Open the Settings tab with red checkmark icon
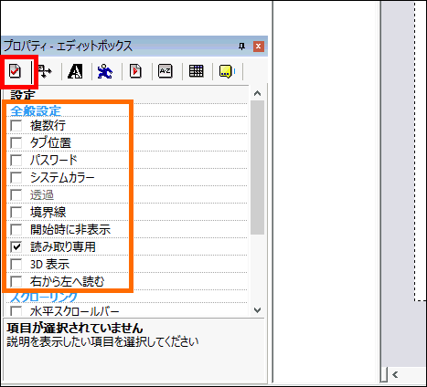 tap(15, 71)
